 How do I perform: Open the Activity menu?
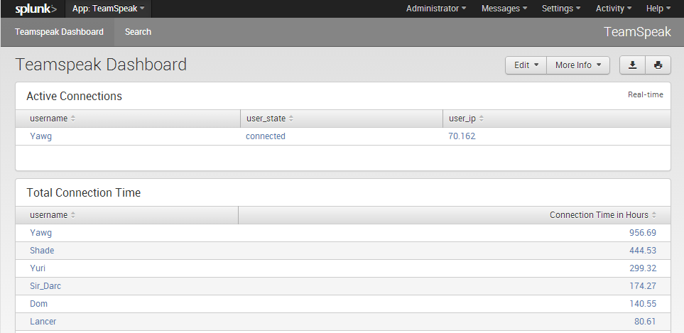click(614, 9)
